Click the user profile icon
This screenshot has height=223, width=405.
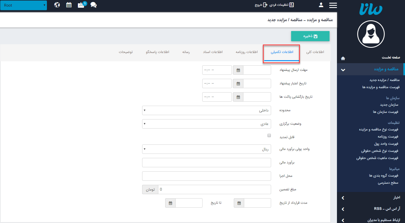tap(321, 5)
